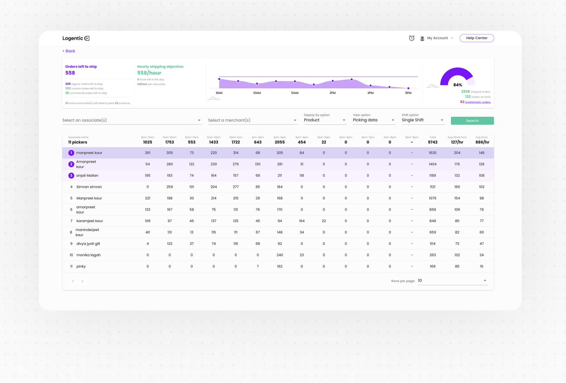566x383 pixels.
Task: Open the Select an associate(s) dropdown
Action: point(132,120)
